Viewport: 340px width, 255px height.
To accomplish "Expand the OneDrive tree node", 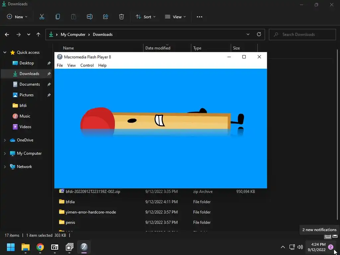I will (5, 140).
